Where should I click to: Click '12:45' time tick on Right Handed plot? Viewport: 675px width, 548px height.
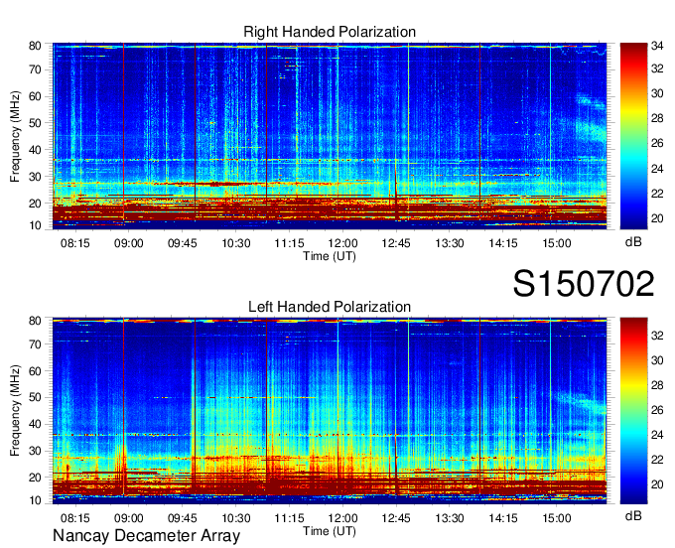396,243
